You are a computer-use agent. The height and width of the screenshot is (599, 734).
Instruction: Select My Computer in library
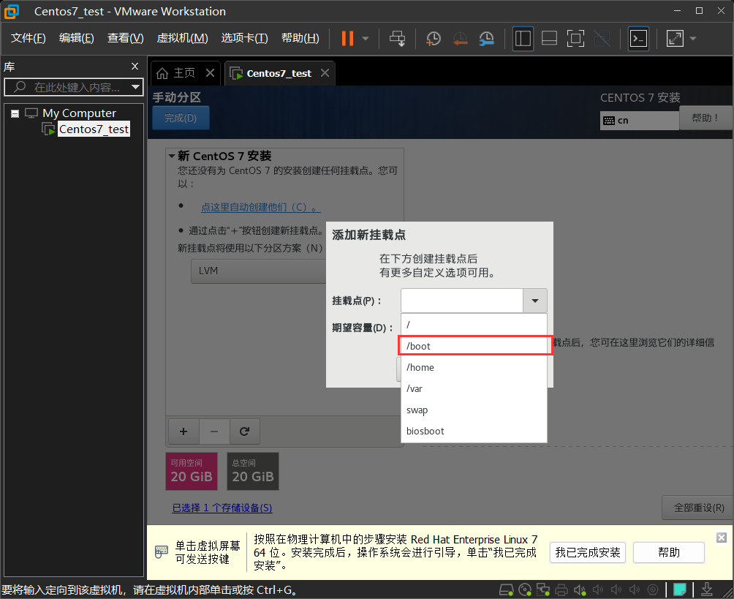79,113
